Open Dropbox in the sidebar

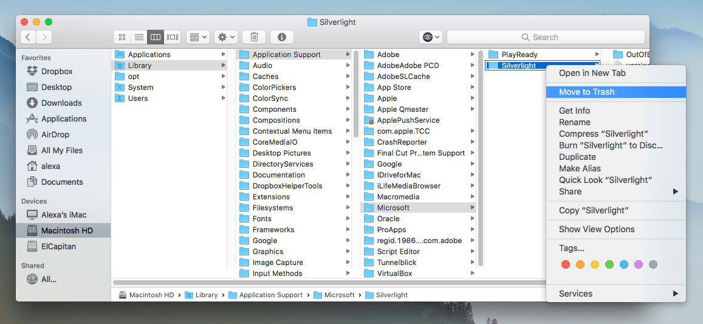pos(57,71)
